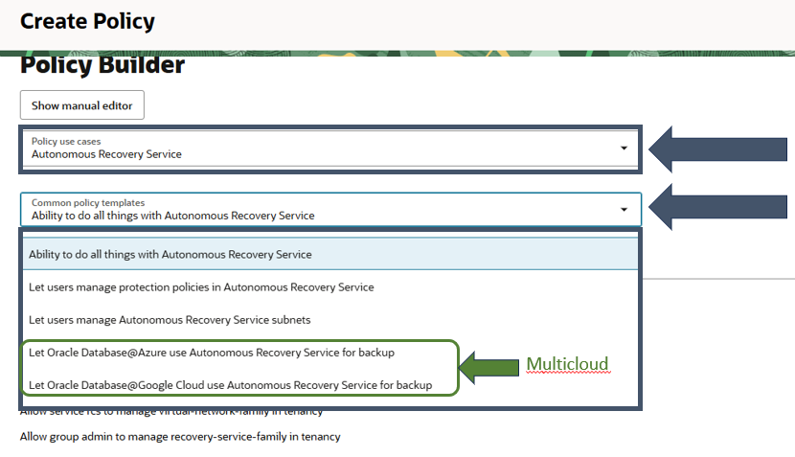Choose Let users manage protection policies option
The height and width of the screenshot is (457, 795).
pos(330,287)
